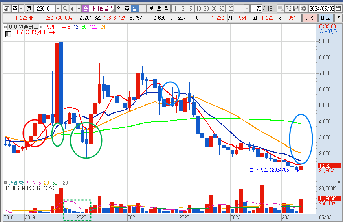Open the custom interval combo box
Screen dimensions: 343x222
242,9
